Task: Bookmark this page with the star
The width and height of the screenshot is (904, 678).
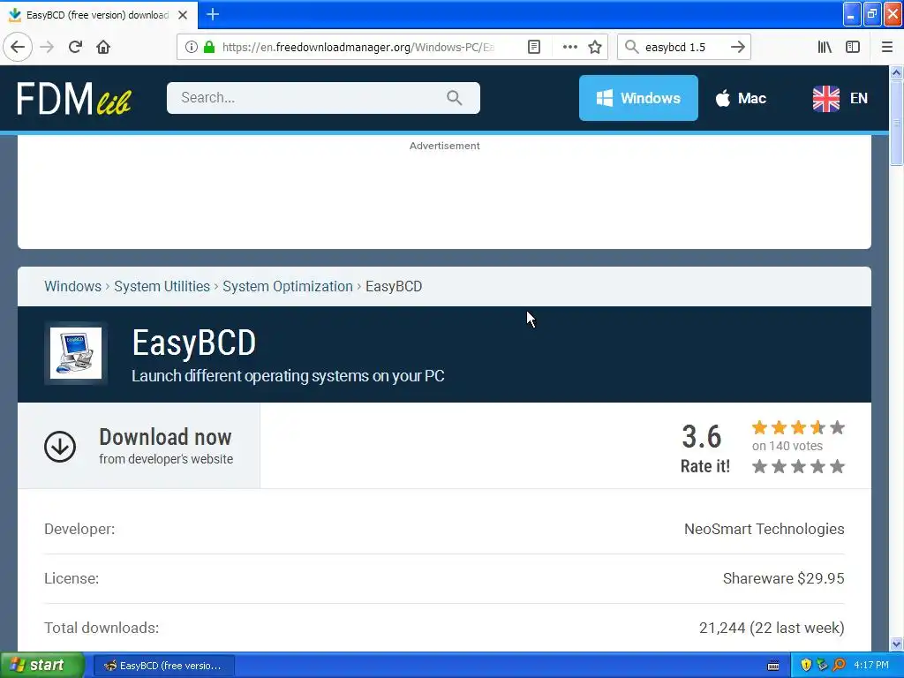Action: [x=595, y=48]
